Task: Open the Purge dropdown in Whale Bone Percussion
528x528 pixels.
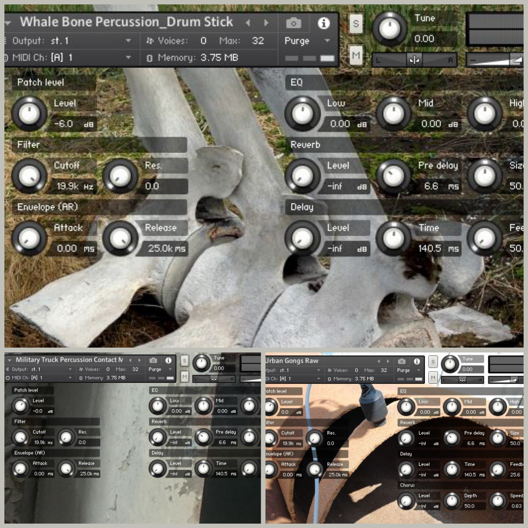Action: [x=307, y=41]
